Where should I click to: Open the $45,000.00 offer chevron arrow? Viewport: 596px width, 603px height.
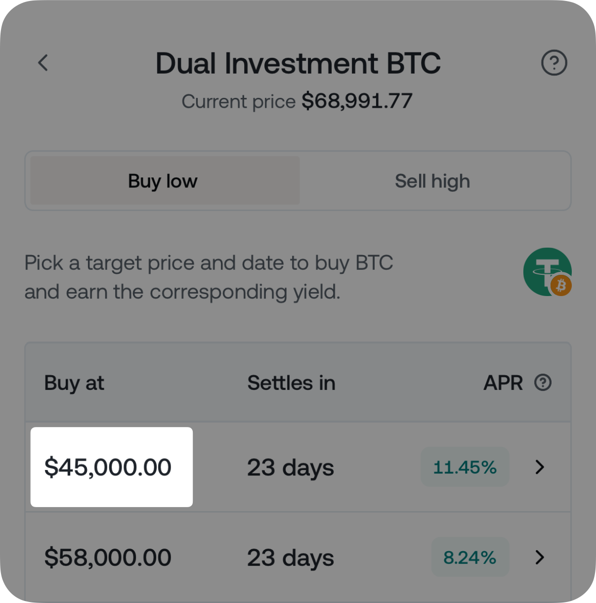(540, 467)
